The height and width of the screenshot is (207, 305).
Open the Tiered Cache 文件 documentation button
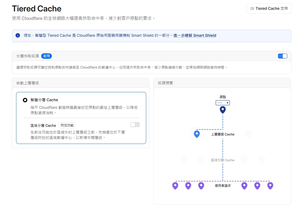coord(269,8)
